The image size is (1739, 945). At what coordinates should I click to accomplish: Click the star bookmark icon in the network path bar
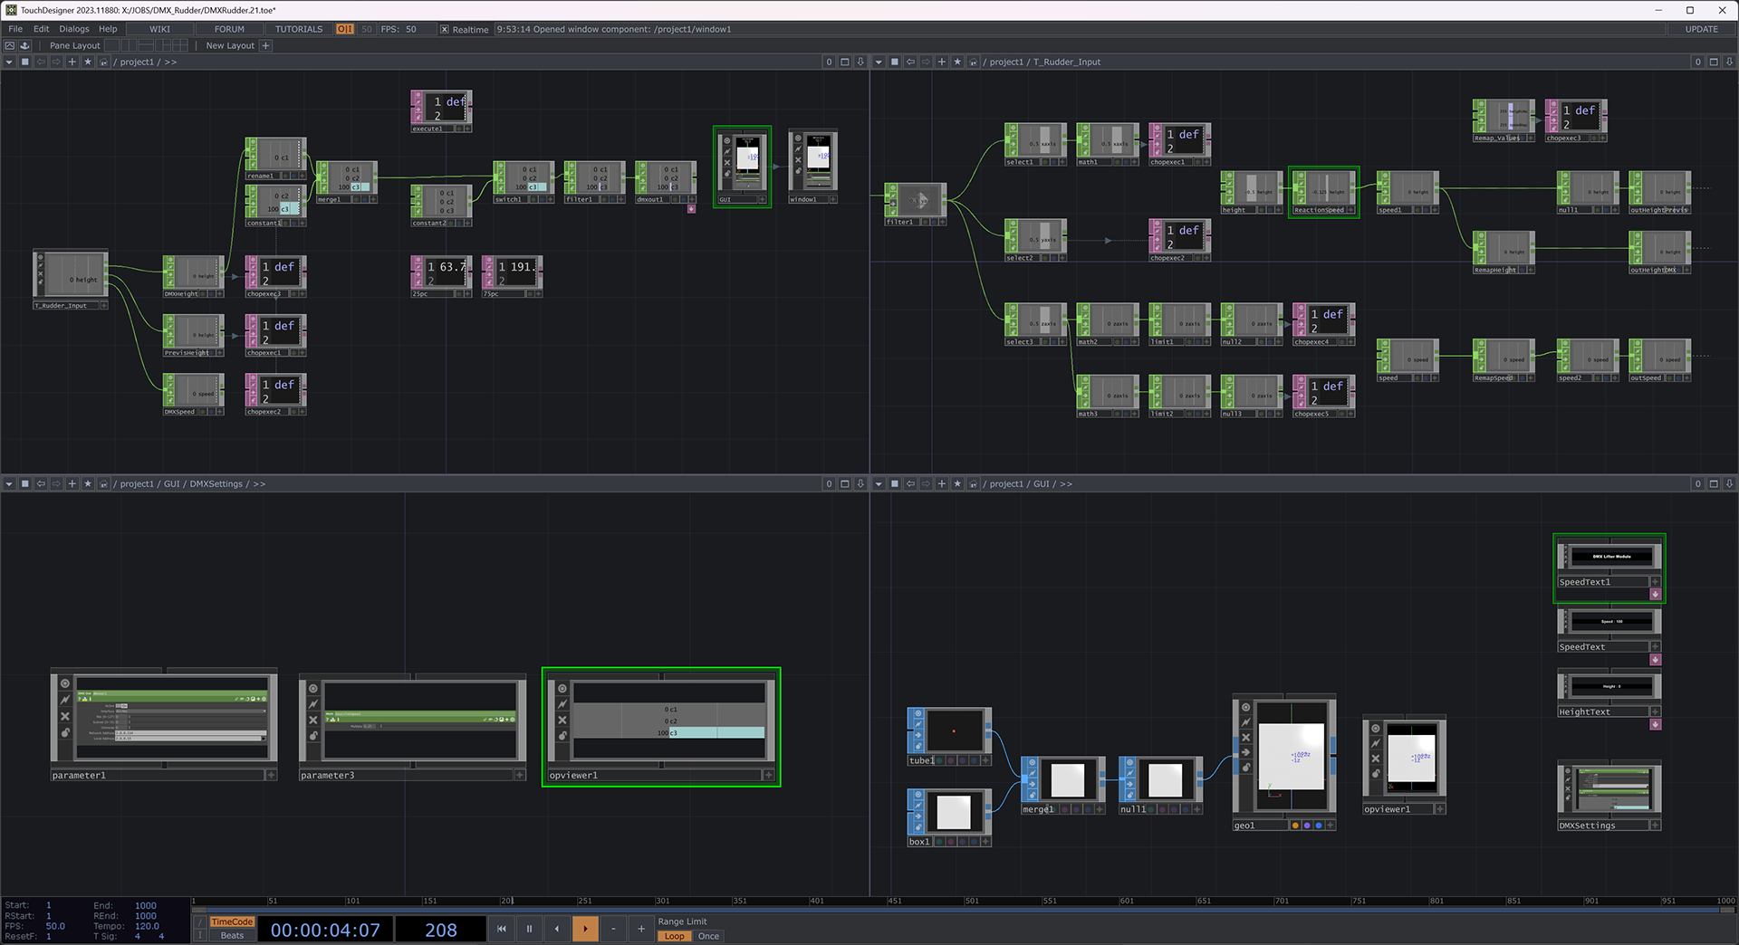[x=88, y=62]
